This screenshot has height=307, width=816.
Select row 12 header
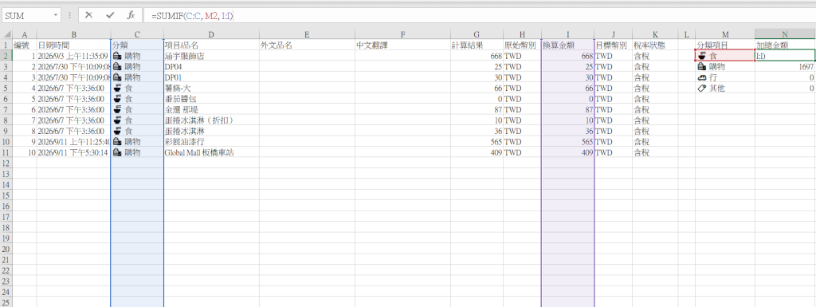(6, 163)
